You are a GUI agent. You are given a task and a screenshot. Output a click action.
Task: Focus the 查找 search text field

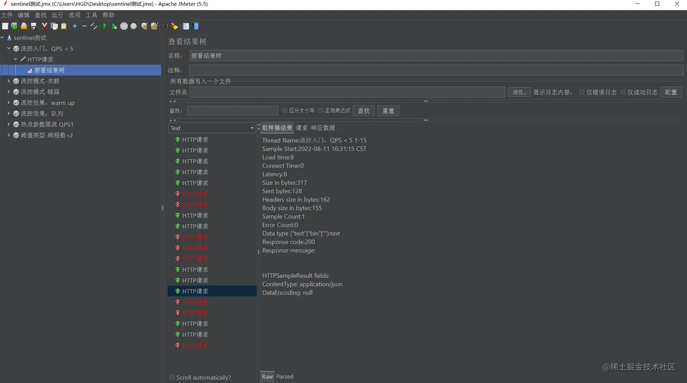[x=232, y=111]
